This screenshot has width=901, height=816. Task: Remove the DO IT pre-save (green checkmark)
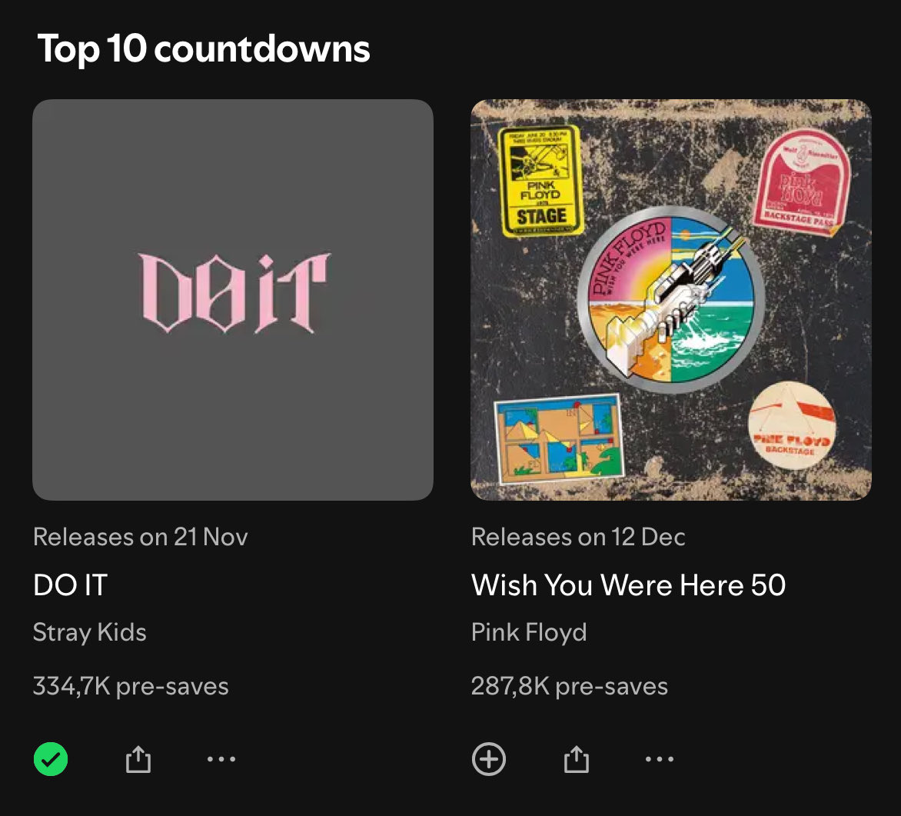tap(51, 760)
